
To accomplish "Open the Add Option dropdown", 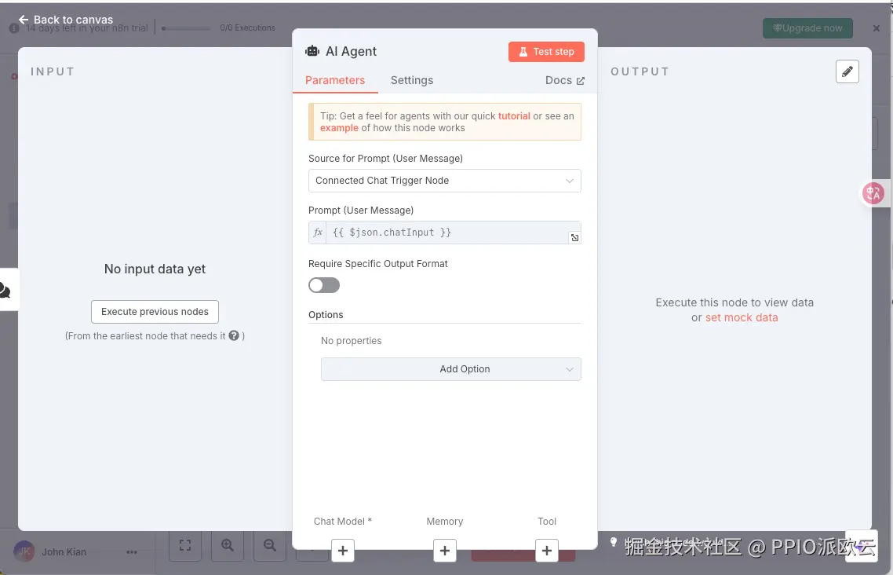I will click(450, 369).
